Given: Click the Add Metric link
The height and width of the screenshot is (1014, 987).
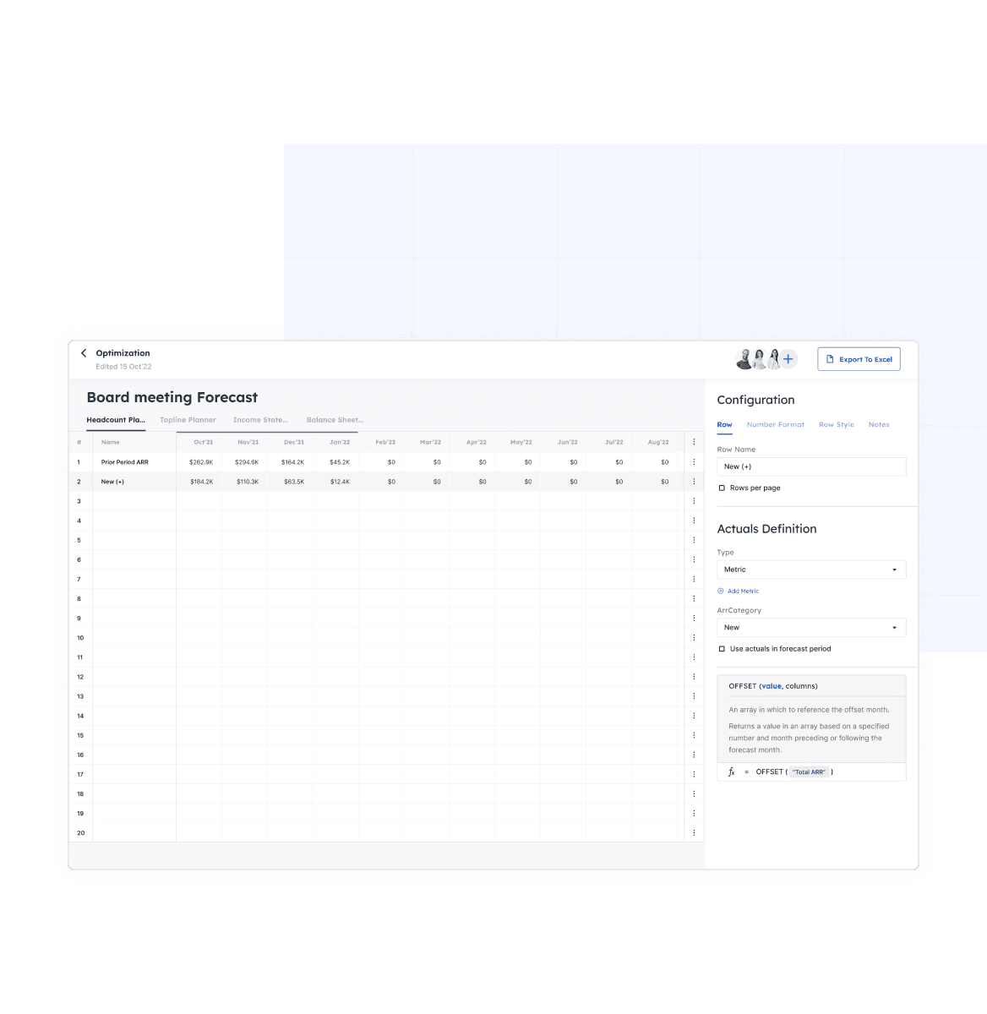Looking at the screenshot, I should click(x=739, y=591).
